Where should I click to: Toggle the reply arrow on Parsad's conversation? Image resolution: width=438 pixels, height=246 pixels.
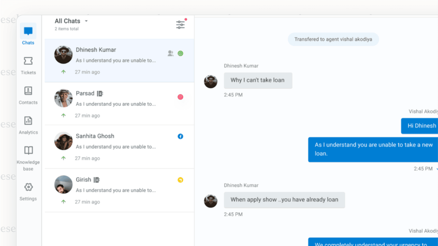(x=63, y=115)
